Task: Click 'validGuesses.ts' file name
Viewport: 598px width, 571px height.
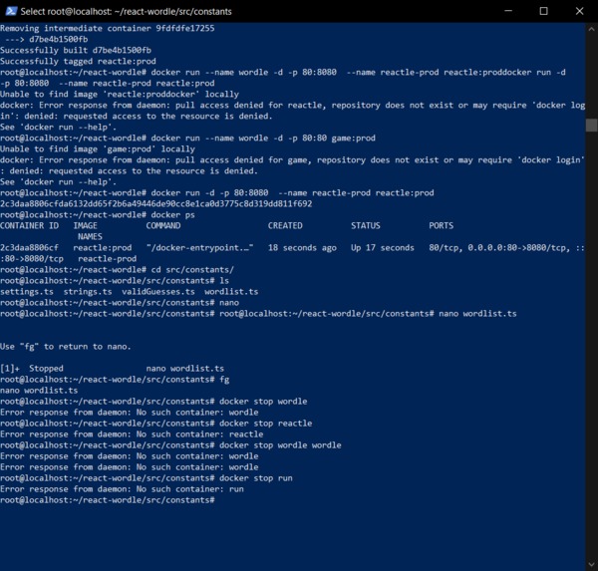Action: pyautogui.click(x=158, y=292)
